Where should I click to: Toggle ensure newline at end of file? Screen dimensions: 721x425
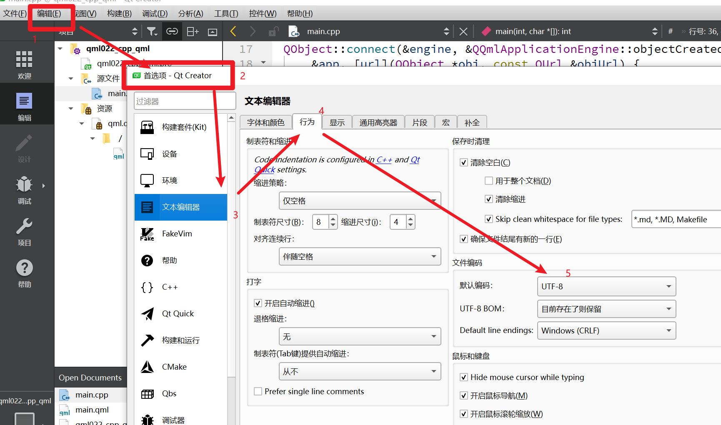pos(463,239)
